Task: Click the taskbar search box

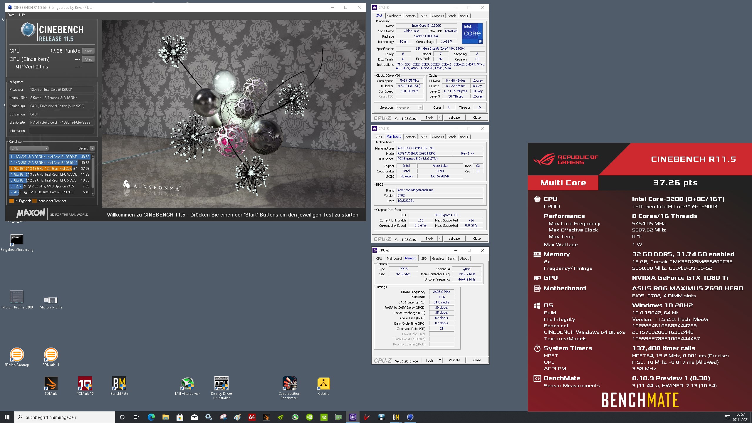Action: point(65,417)
